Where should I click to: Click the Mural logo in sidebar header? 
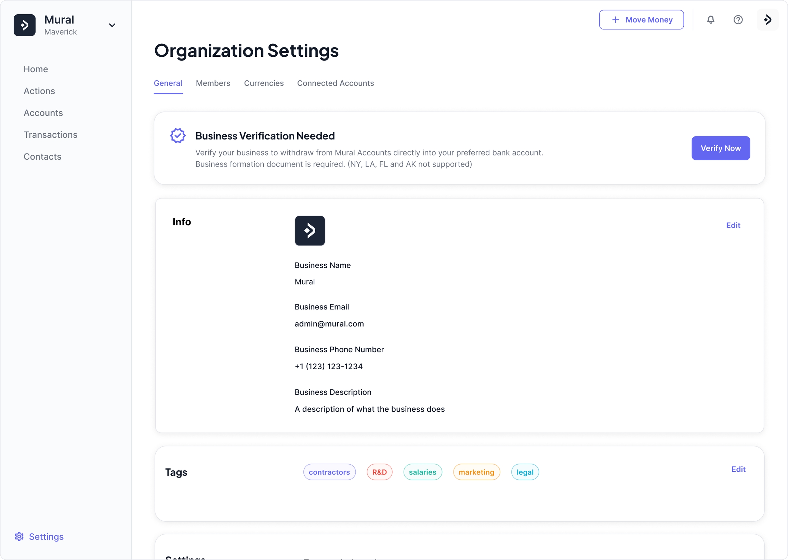pyautogui.click(x=25, y=25)
